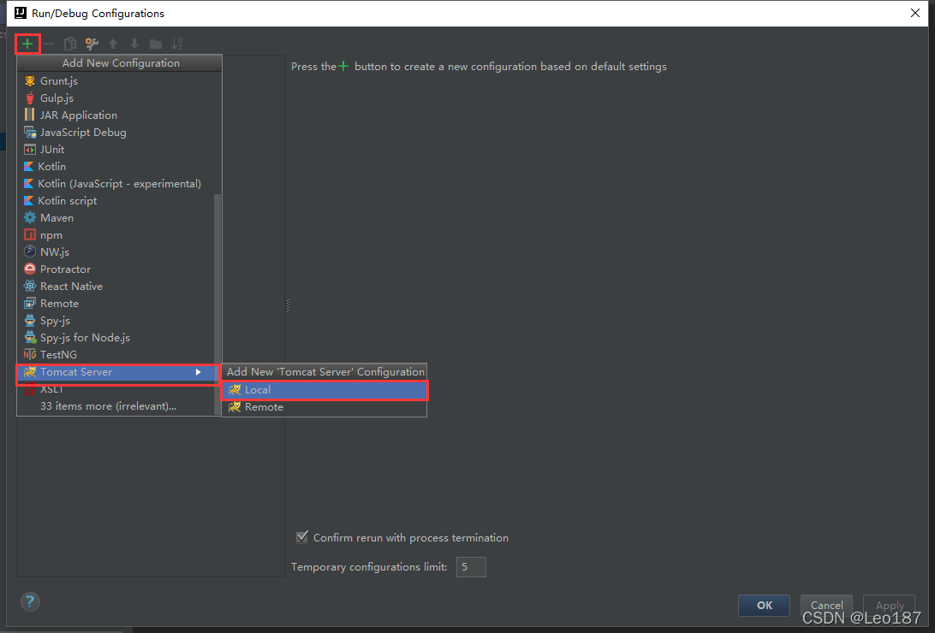Click the 'Maven' label text
This screenshot has height=633, width=935.
click(x=57, y=218)
